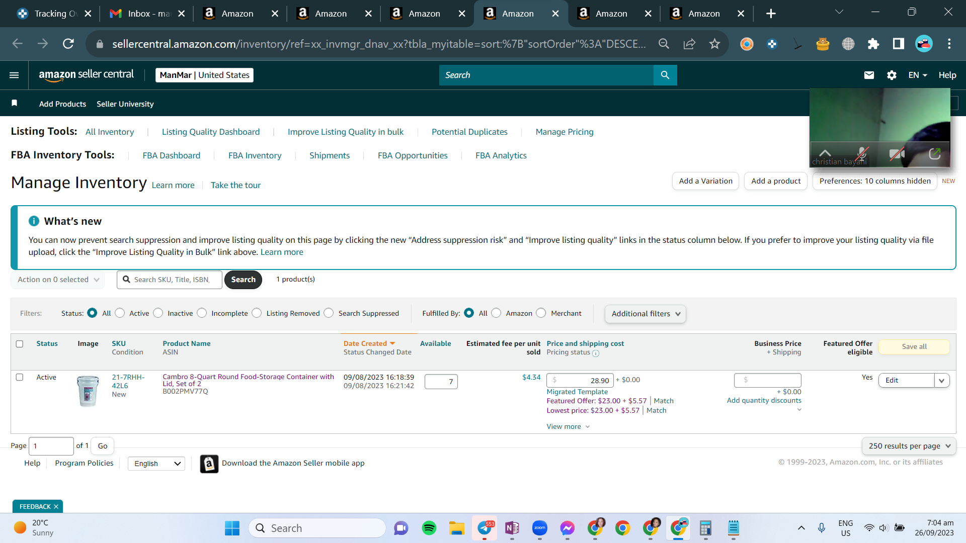Click the black Search button for inventory
This screenshot has height=543, width=966.
tap(244, 280)
